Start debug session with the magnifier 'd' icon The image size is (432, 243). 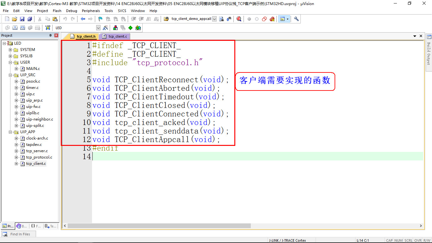[239, 19]
